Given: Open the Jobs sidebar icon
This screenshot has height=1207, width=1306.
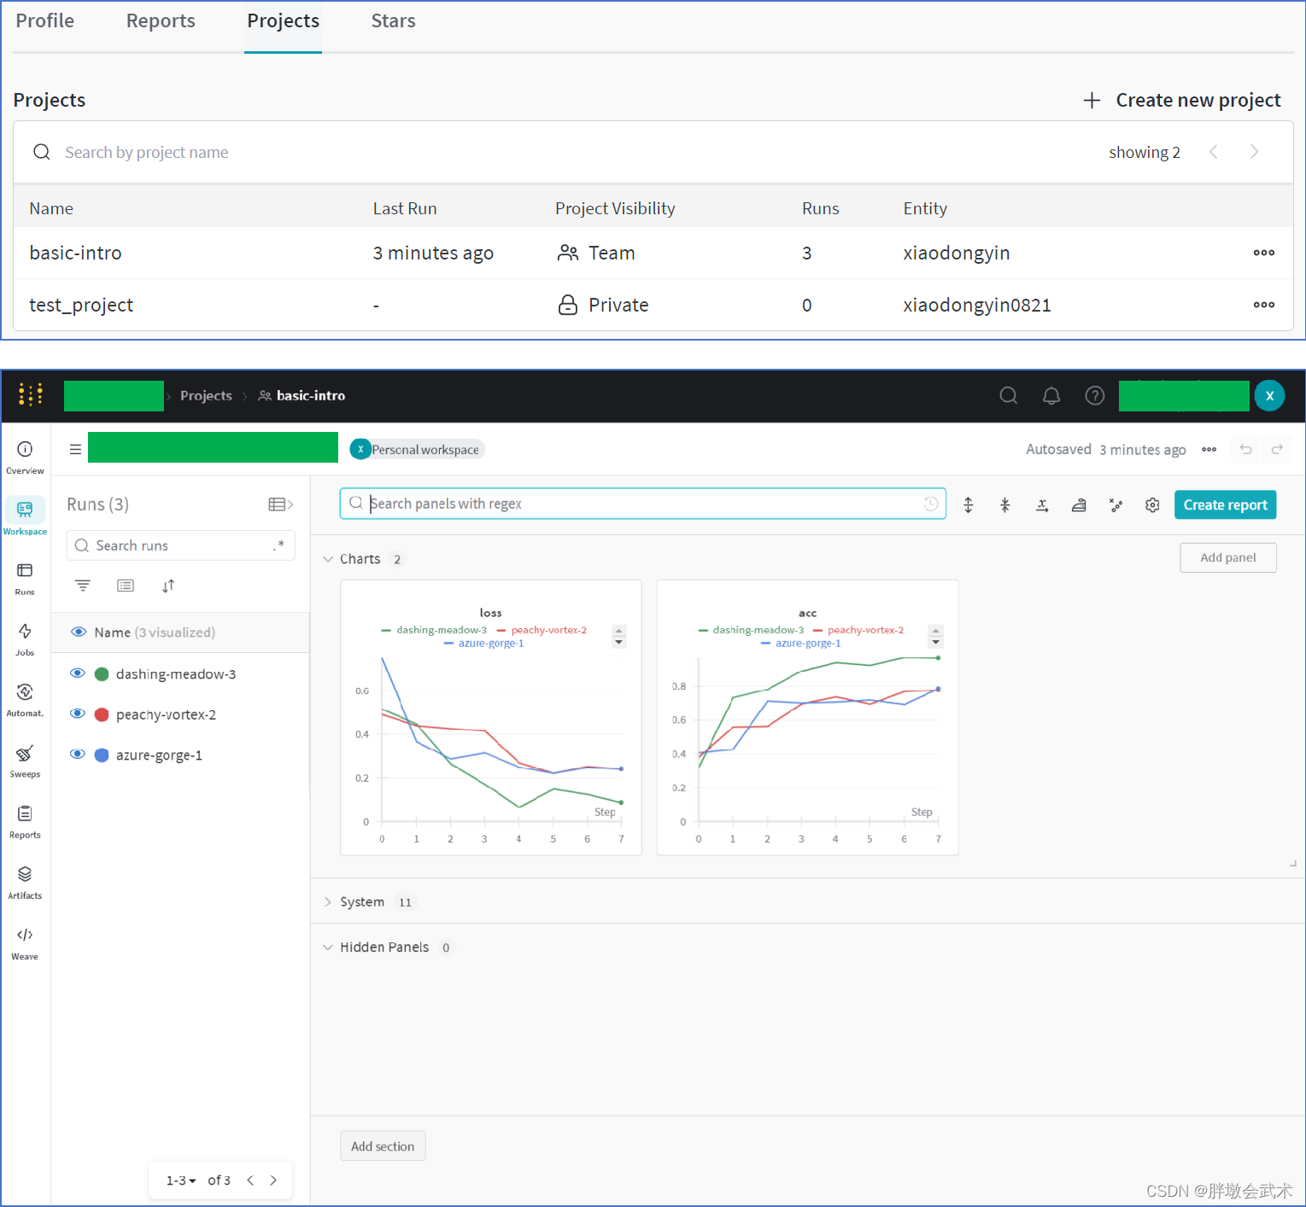Looking at the screenshot, I should [25, 638].
